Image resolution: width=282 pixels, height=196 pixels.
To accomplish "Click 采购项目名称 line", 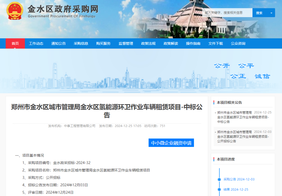I will coord(86,170).
